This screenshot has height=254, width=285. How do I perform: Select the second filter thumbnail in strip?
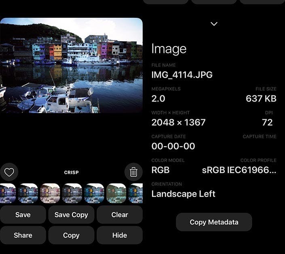tap(28, 193)
